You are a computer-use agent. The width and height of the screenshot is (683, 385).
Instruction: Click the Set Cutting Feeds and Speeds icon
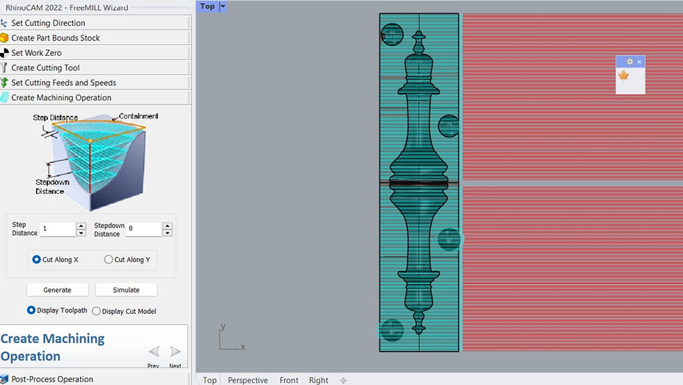(x=4, y=82)
